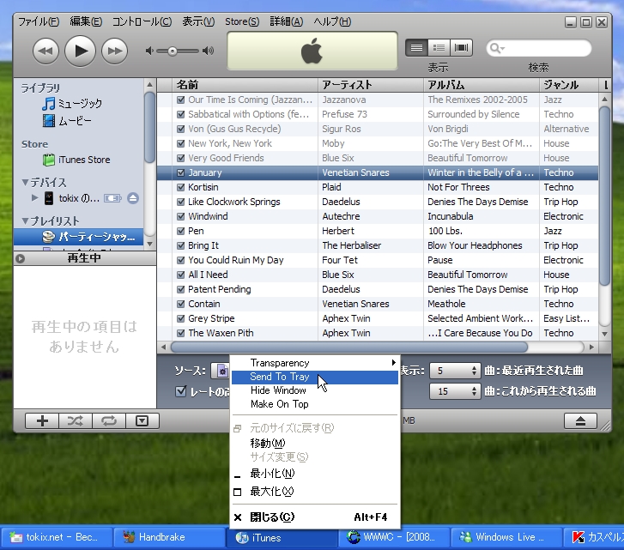Click the show artwork panel button
Viewport: 624px width, 550px height.
pyautogui.click(x=142, y=420)
